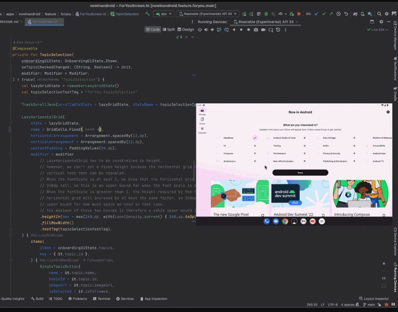Viewport: 398px width, 312px height.
Task: Open the Layout Inspector tool window
Action: [374, 299]
